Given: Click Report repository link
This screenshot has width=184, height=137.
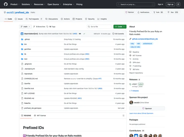Looking at the screenshot, I should [x=136, y=73].
